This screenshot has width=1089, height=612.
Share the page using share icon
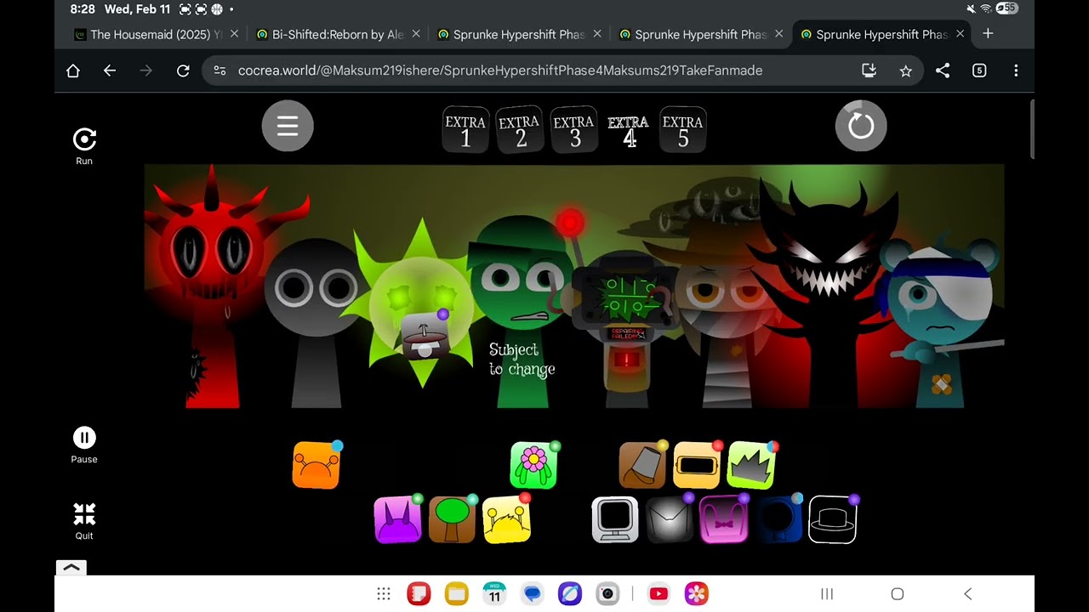point(943,71)
